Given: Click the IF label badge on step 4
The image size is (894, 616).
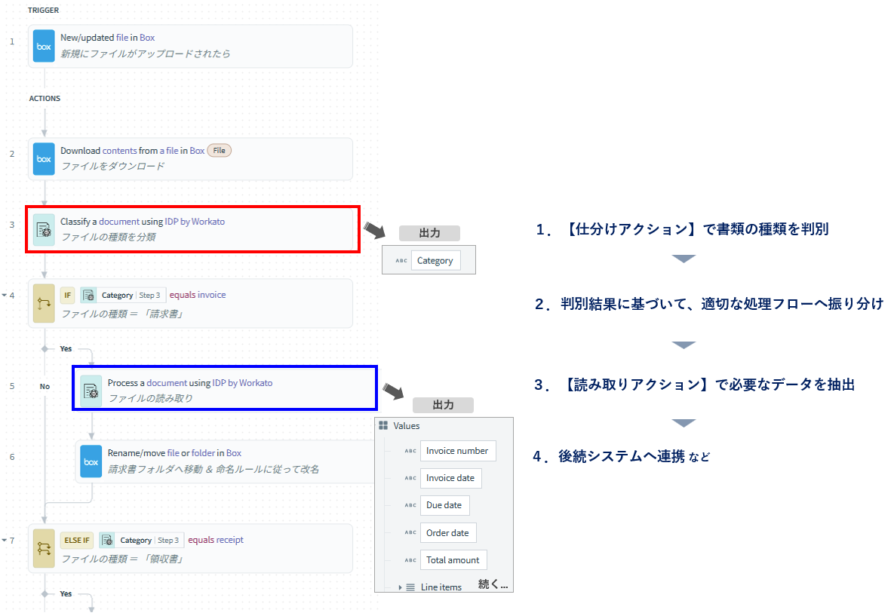Looking at the screenshot, I should click(67, 295).
